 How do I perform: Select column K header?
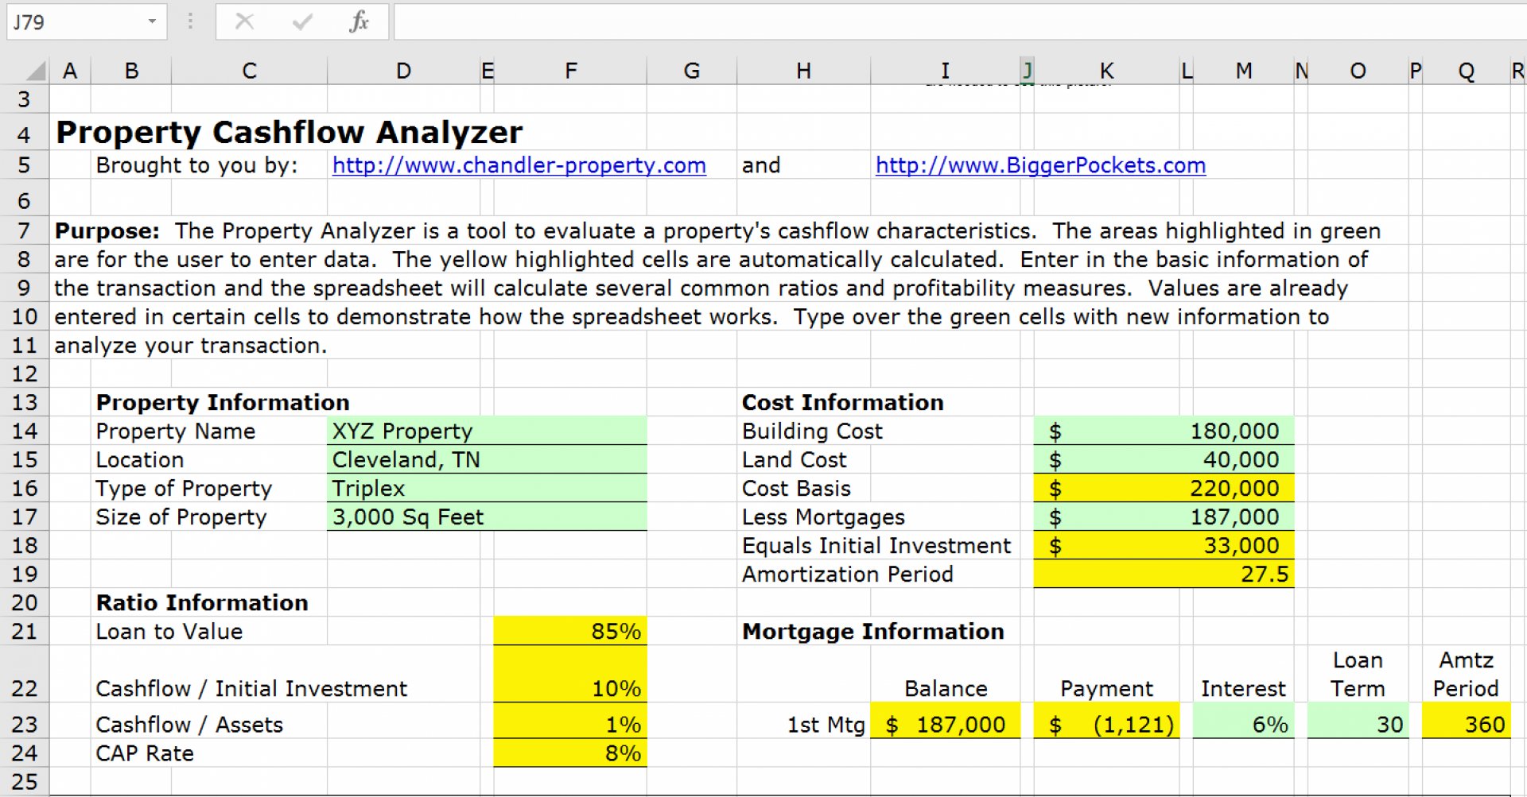tap(1106, 72)
